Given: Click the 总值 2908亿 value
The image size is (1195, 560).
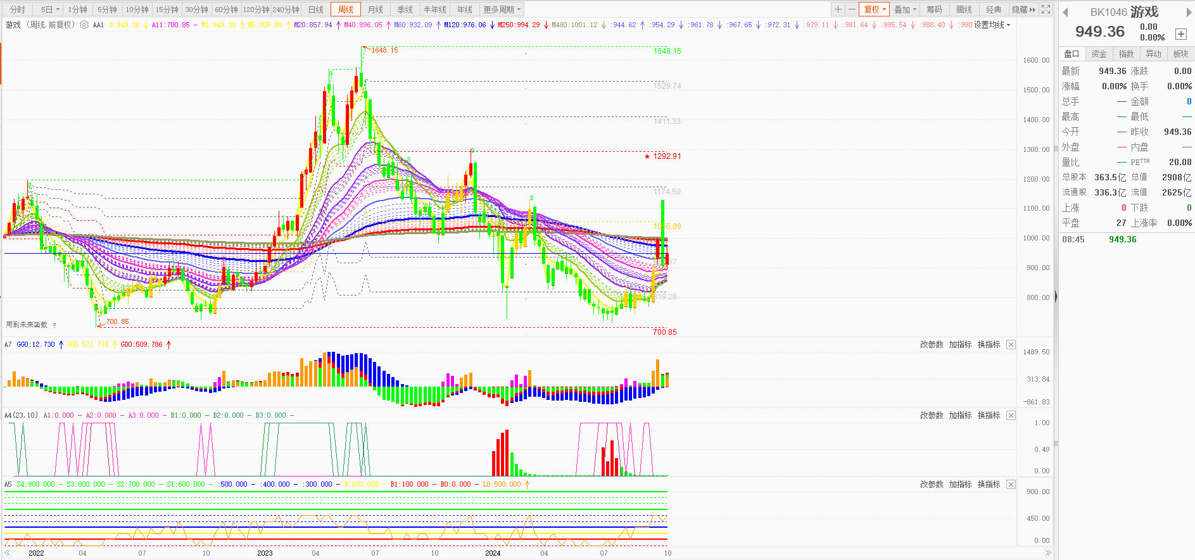Looking at the screenshot, I should [1177, 177].
